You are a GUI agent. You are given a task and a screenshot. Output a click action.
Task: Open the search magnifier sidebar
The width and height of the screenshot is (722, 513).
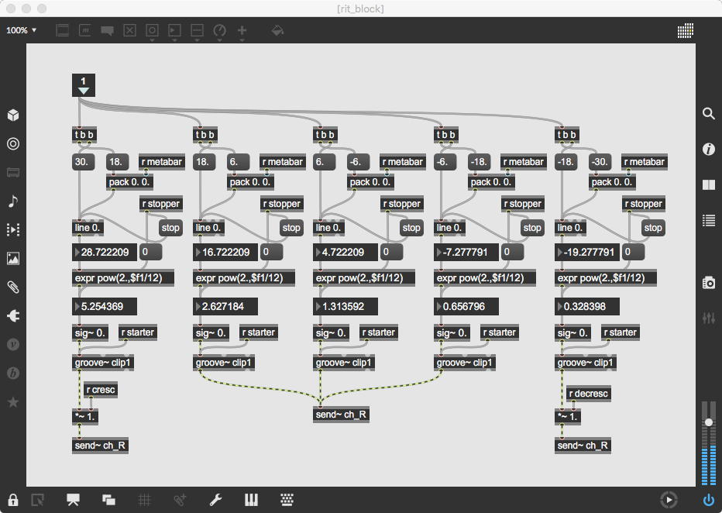click(709, 113)
